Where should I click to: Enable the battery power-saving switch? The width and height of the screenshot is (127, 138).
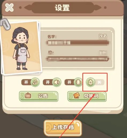pyautogui.click(x=95, y=82)
